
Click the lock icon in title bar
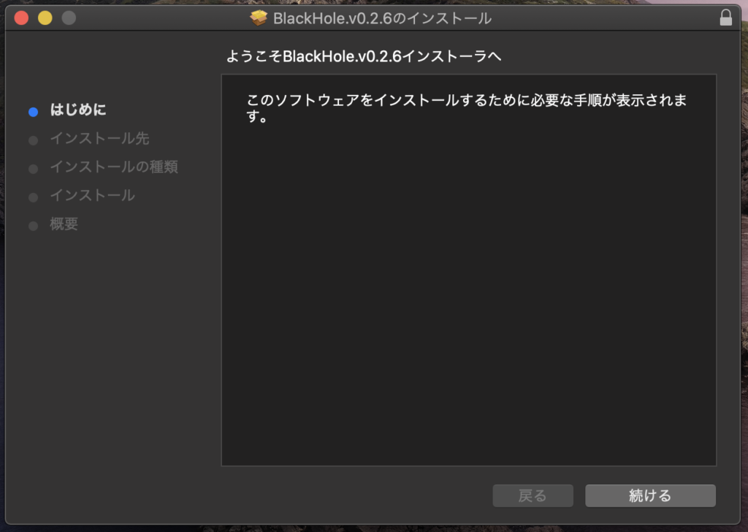(x=725, y=18)
